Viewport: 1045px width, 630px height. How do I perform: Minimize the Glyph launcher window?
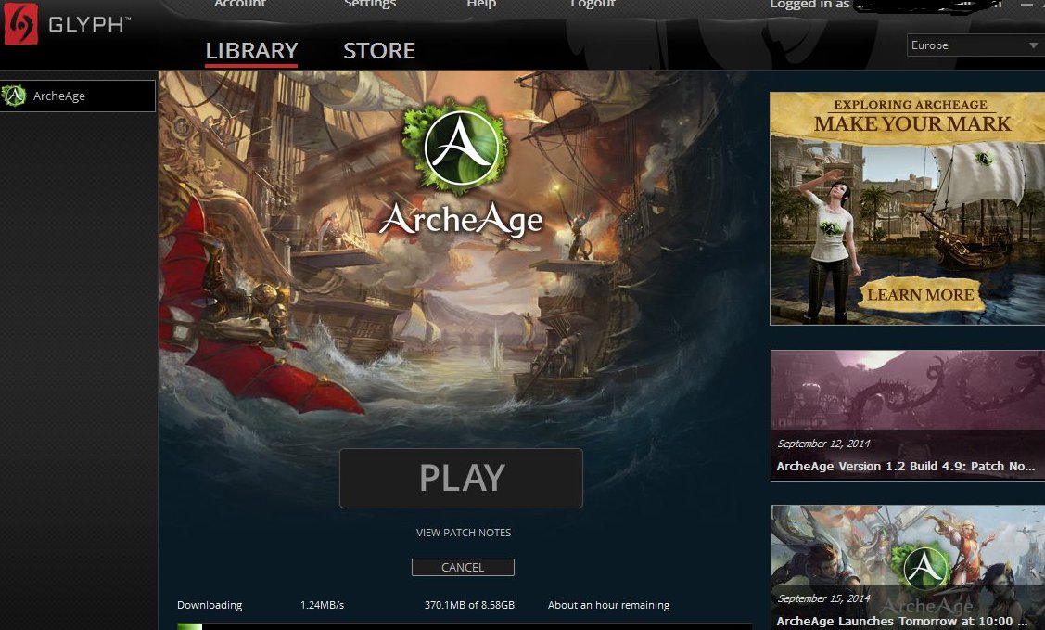(1027, 4)
